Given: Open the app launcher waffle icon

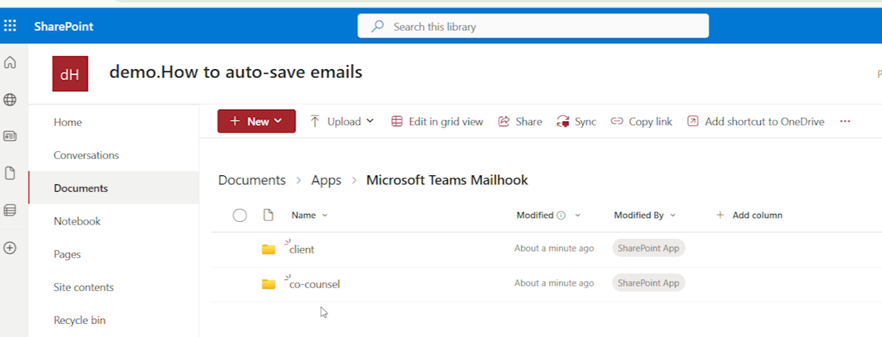Looking at the screenshot, I should [10, 26].
